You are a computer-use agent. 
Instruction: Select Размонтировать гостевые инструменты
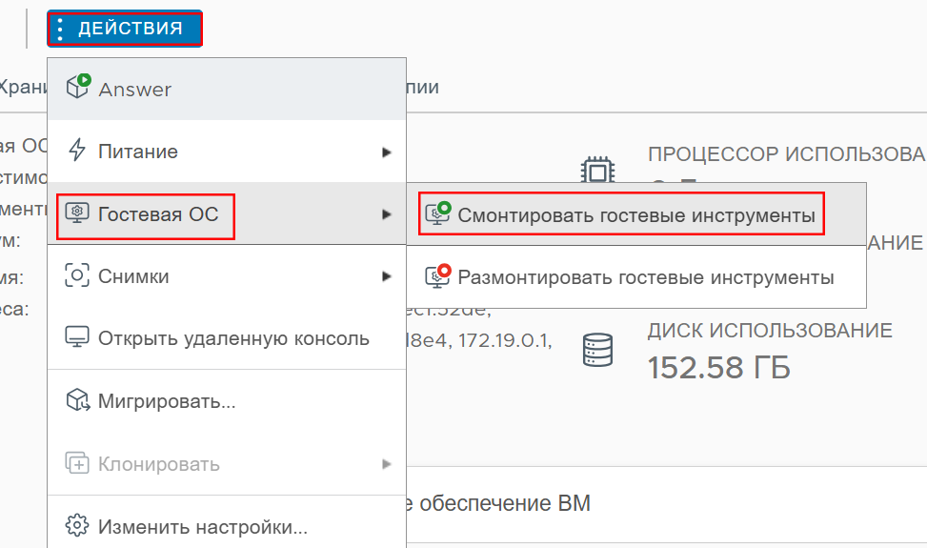pos(636,276)
